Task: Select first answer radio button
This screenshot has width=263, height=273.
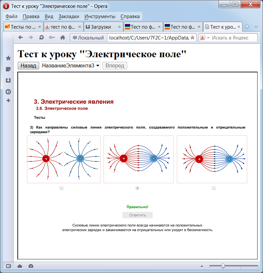Action: tap(61, 188)
